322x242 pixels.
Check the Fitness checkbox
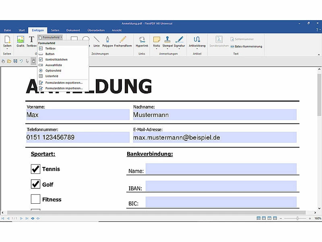pos(36,199)
